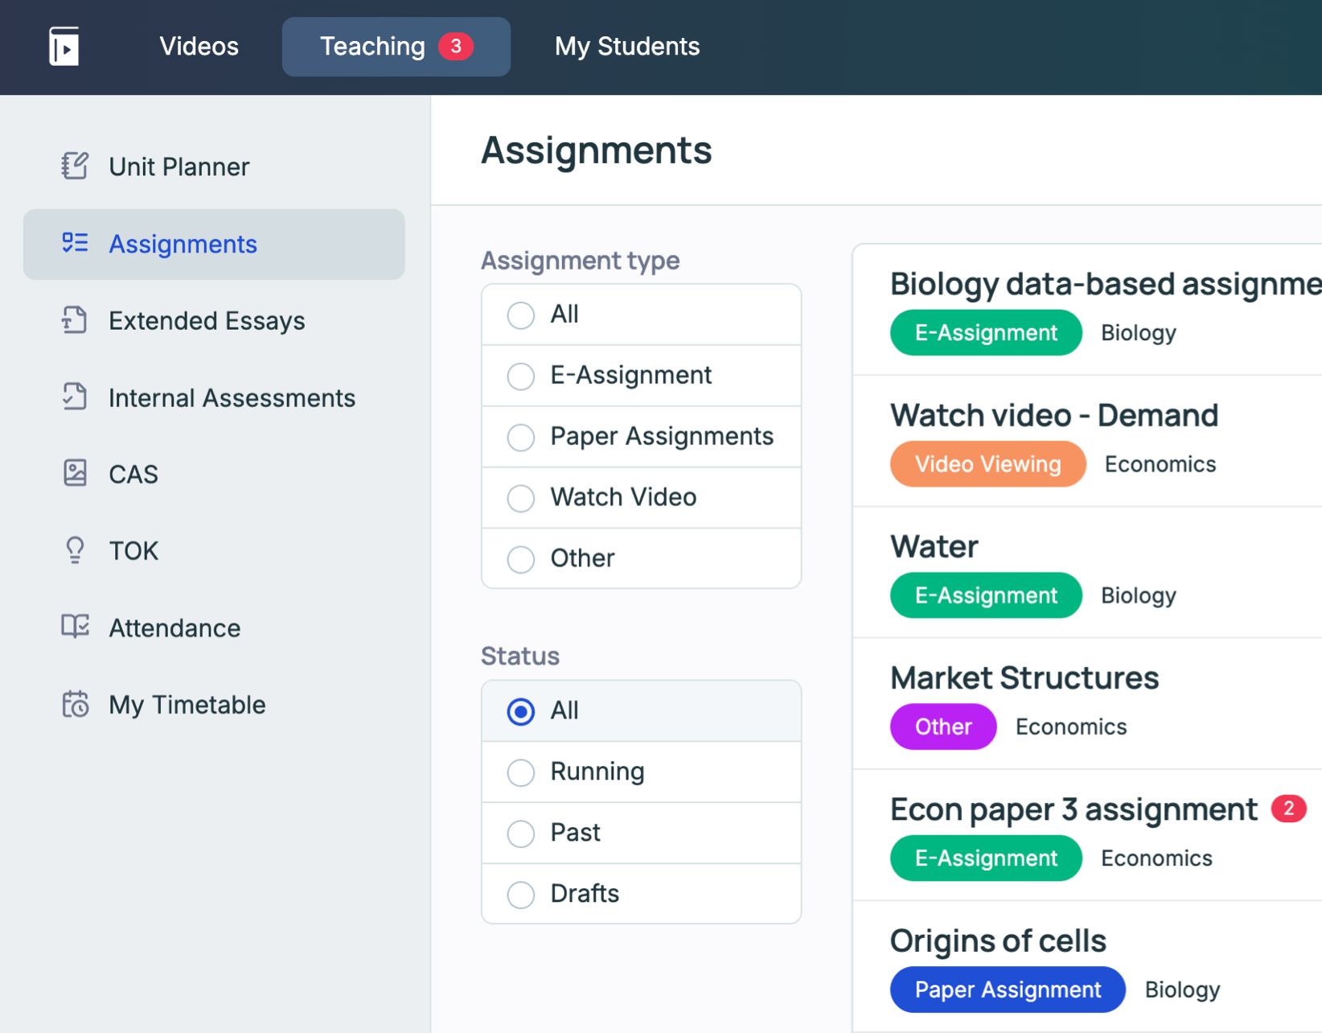Open the Teaching tab
This screenshot has height=1033, width=1322.
pos(372,46)
